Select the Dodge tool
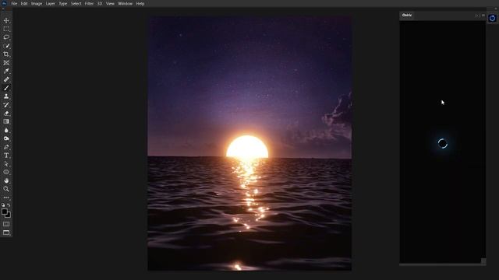 click(6, 138)
